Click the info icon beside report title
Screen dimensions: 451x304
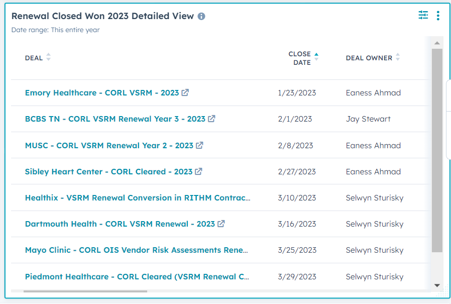pos(201,16)
